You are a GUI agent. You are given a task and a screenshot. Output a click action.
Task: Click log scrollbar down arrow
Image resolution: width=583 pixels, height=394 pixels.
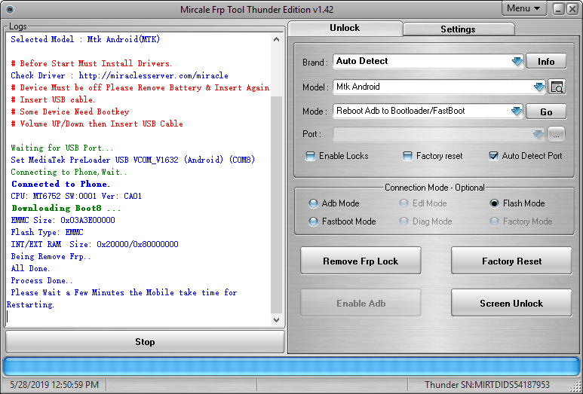pos(276,319)
